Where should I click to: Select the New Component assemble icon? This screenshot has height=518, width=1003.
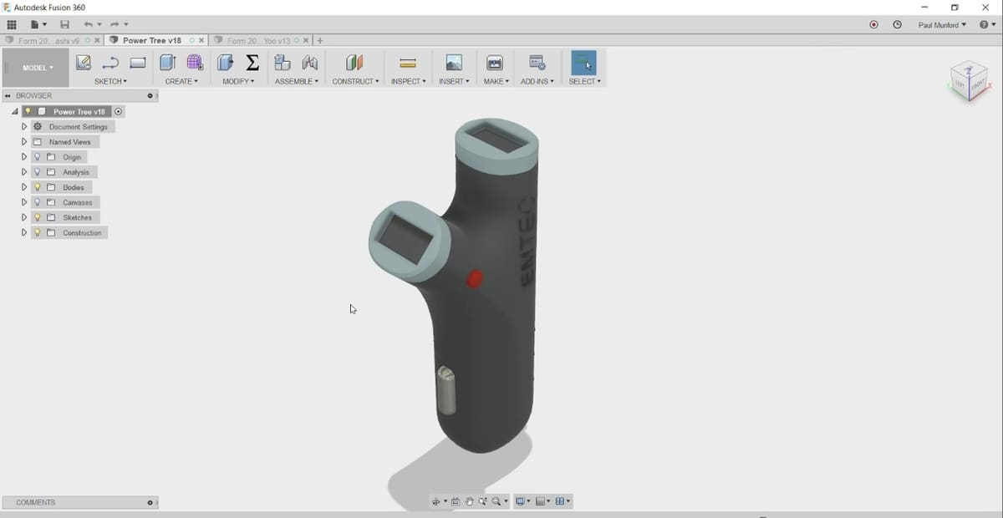(283, 63)
